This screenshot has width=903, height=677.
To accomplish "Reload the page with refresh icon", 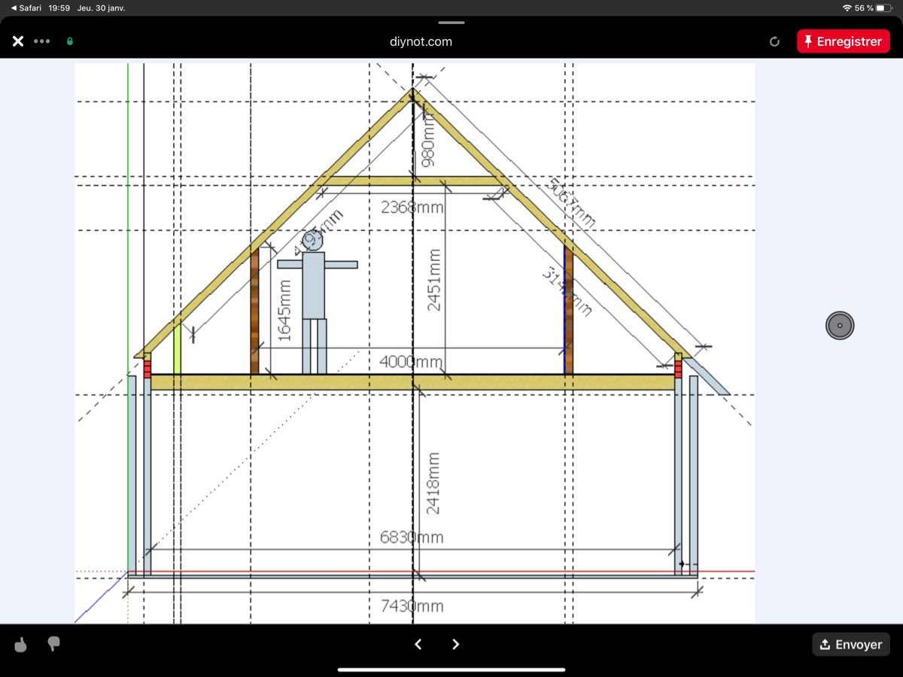I will (x=774, y=41).
